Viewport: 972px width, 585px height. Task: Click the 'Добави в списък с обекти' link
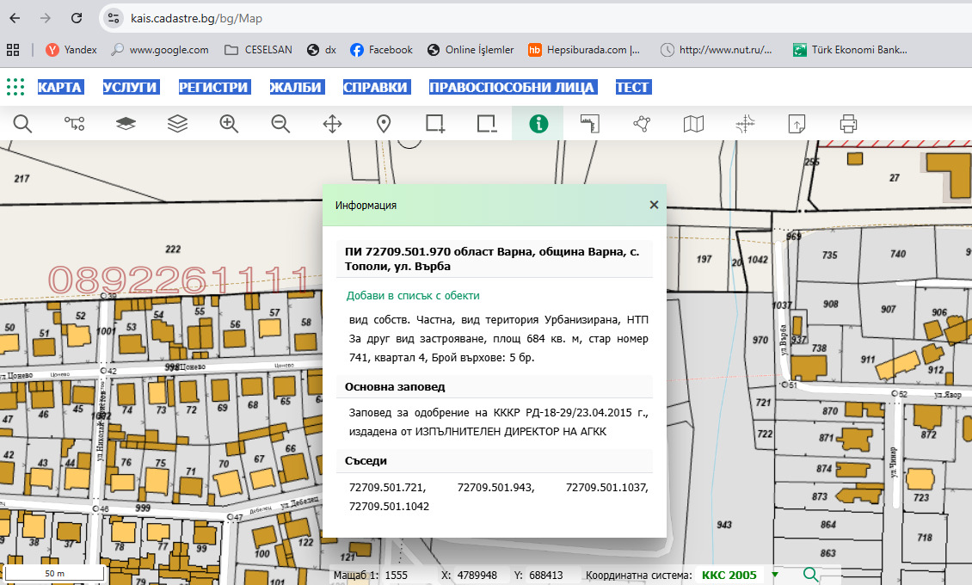tap(413, 295)
